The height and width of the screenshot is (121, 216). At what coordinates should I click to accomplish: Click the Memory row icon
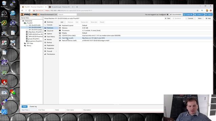pyautogui.click(x=60, y=28)
